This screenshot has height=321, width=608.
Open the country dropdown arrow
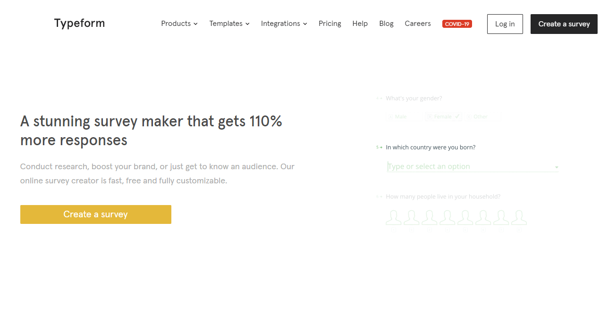(x=557, y=167)
